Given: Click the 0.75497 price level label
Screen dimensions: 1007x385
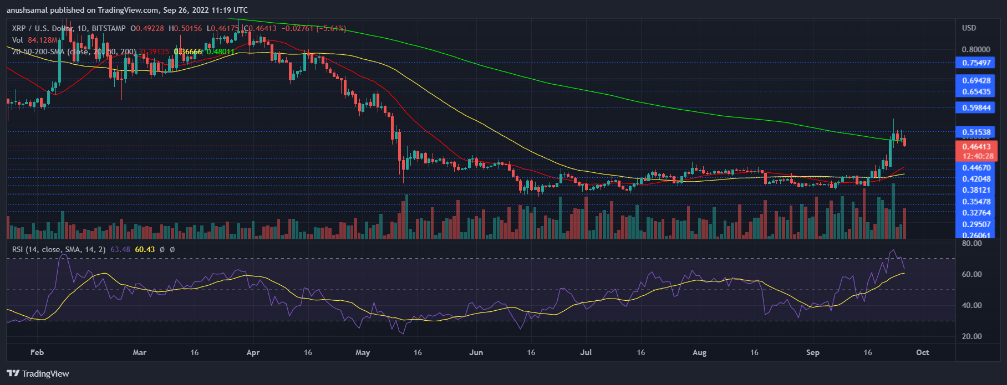Looking at the screenshot, I should pos(974,63).
